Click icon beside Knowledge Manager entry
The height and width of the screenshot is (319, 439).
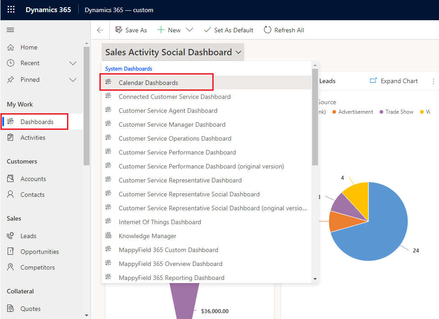click(x=108, y=235)
